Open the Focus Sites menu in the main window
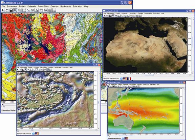This screenshot has width=195, height=140. [x=43, y=6]
